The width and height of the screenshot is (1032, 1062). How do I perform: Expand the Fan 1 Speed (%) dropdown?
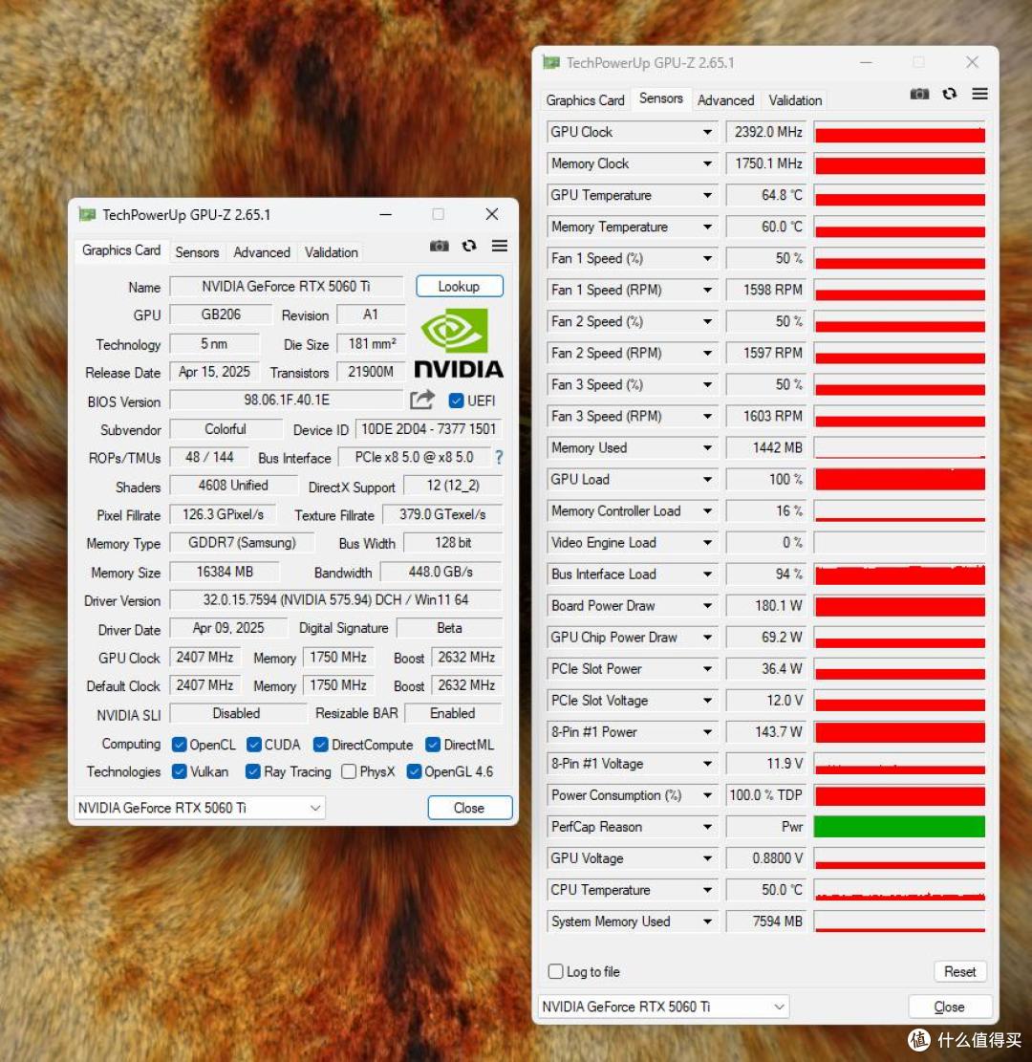tap(707, 258)
